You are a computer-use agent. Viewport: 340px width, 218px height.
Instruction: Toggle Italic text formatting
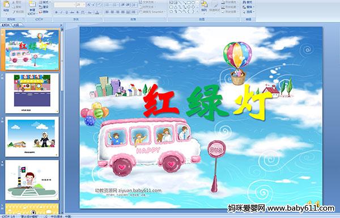(x=61, y=12)
